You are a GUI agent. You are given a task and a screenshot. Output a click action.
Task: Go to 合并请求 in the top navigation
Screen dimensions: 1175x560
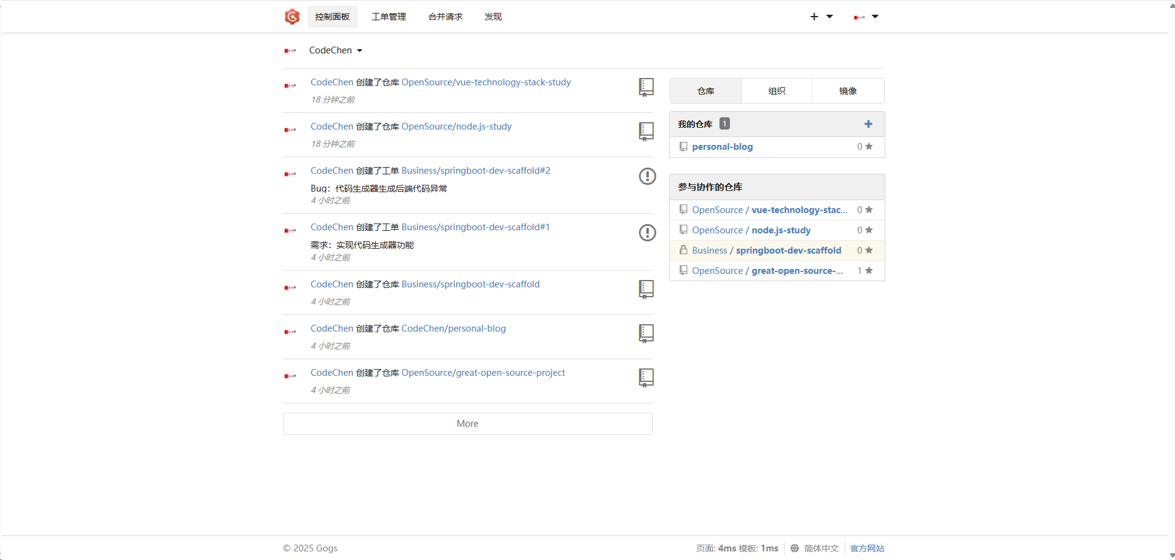pos(445,17)
